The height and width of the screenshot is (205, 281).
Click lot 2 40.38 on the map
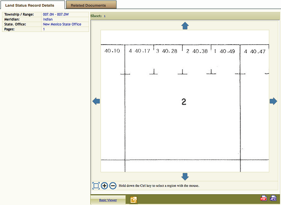pos(197,51)
